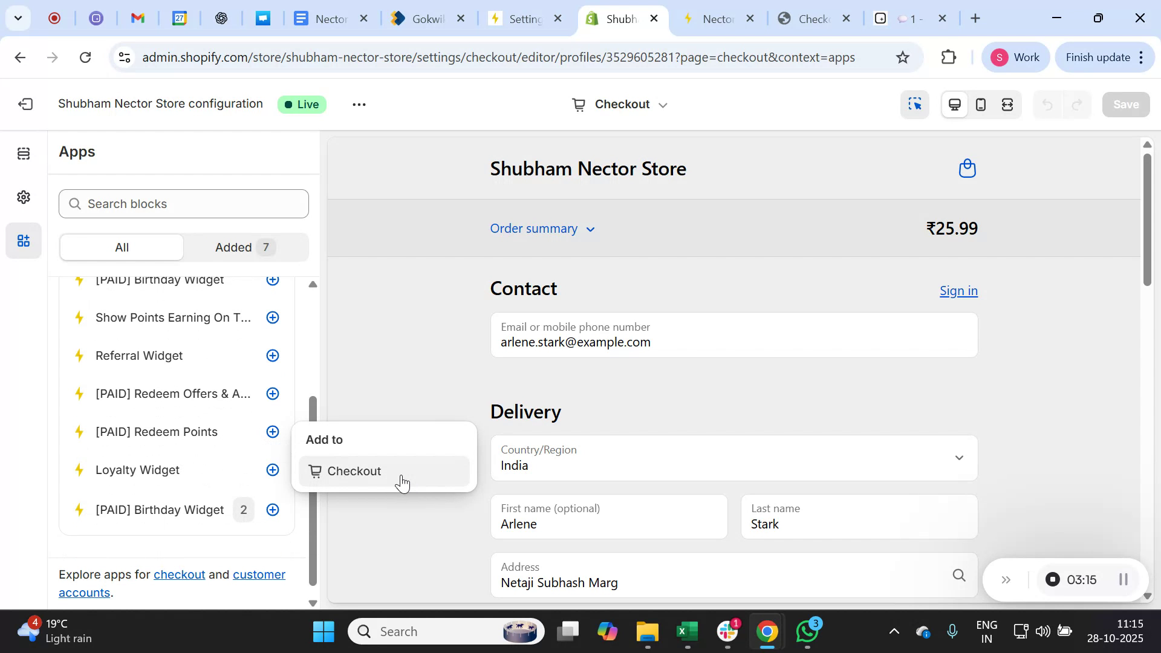This screenshot has height=653, width=1161.
Task: Switch to desktop preview mode
Action: tap(954, 104)
